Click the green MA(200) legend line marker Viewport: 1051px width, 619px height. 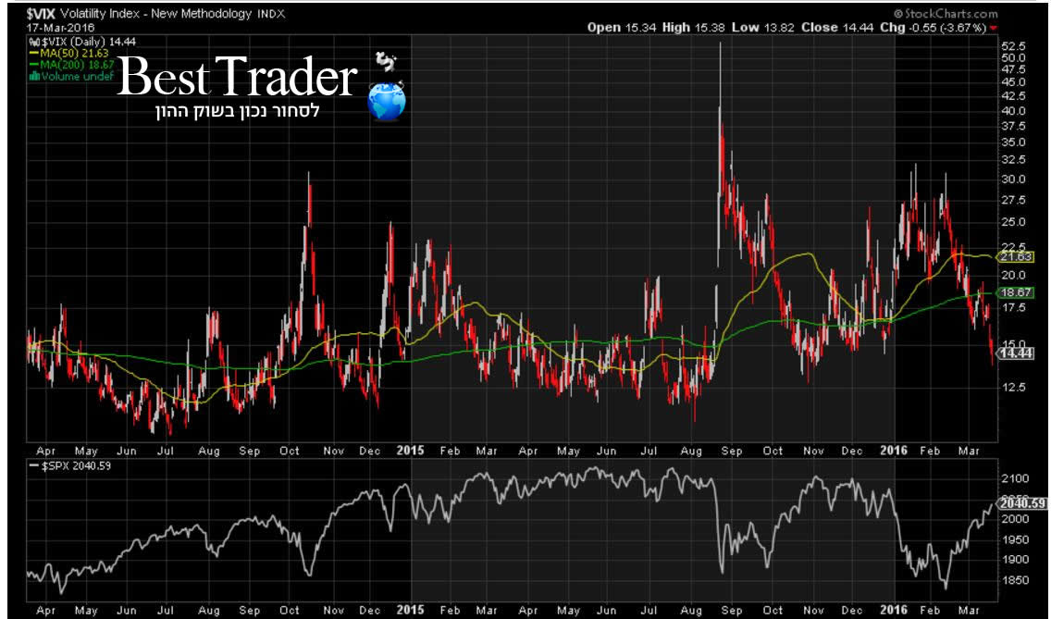coord(31,66)
